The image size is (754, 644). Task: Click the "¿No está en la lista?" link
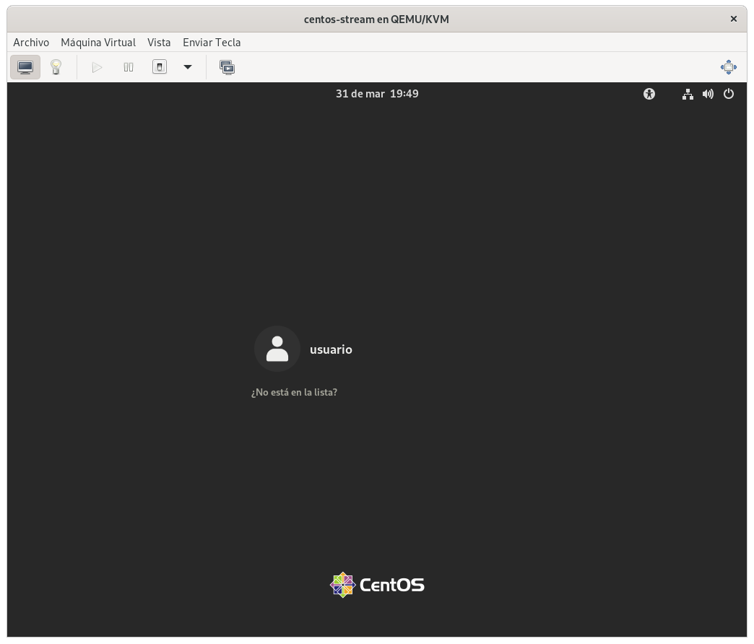[x=294, y=393]
